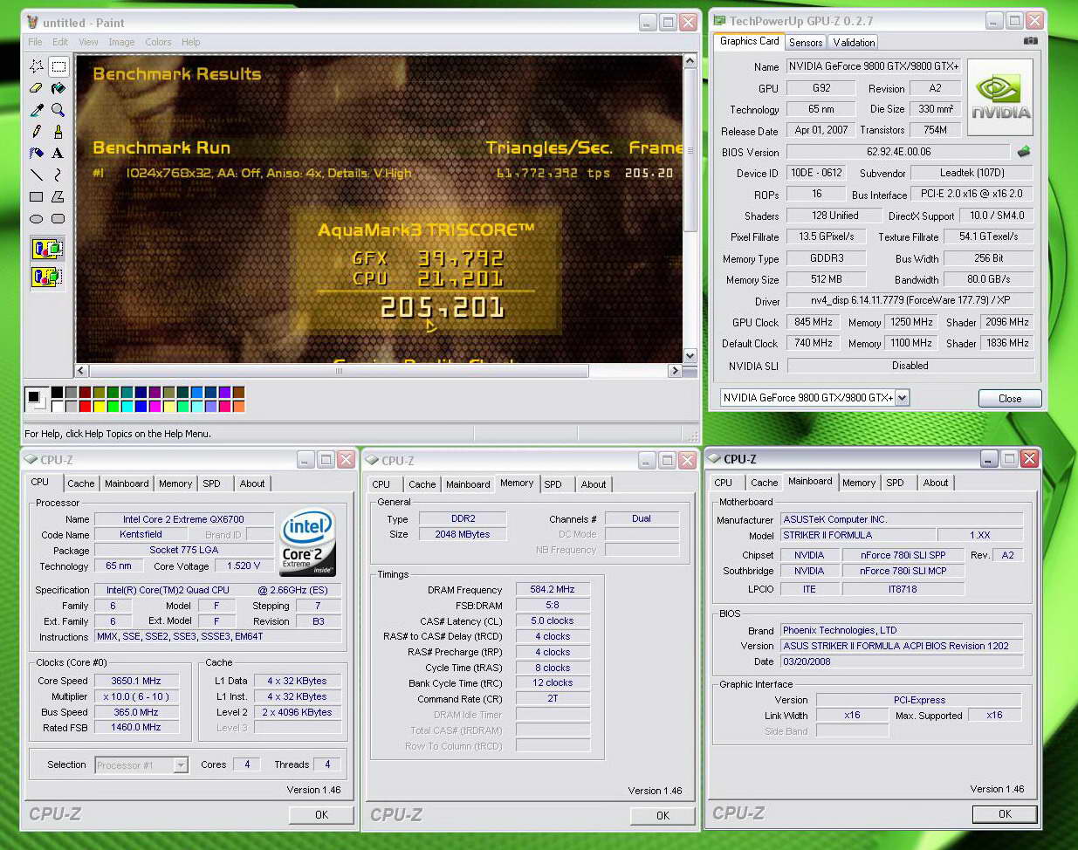Click the DRAM Frequency value 584.2 MHz
Viewport: 1078px width, 850px height.
(553, 590)
